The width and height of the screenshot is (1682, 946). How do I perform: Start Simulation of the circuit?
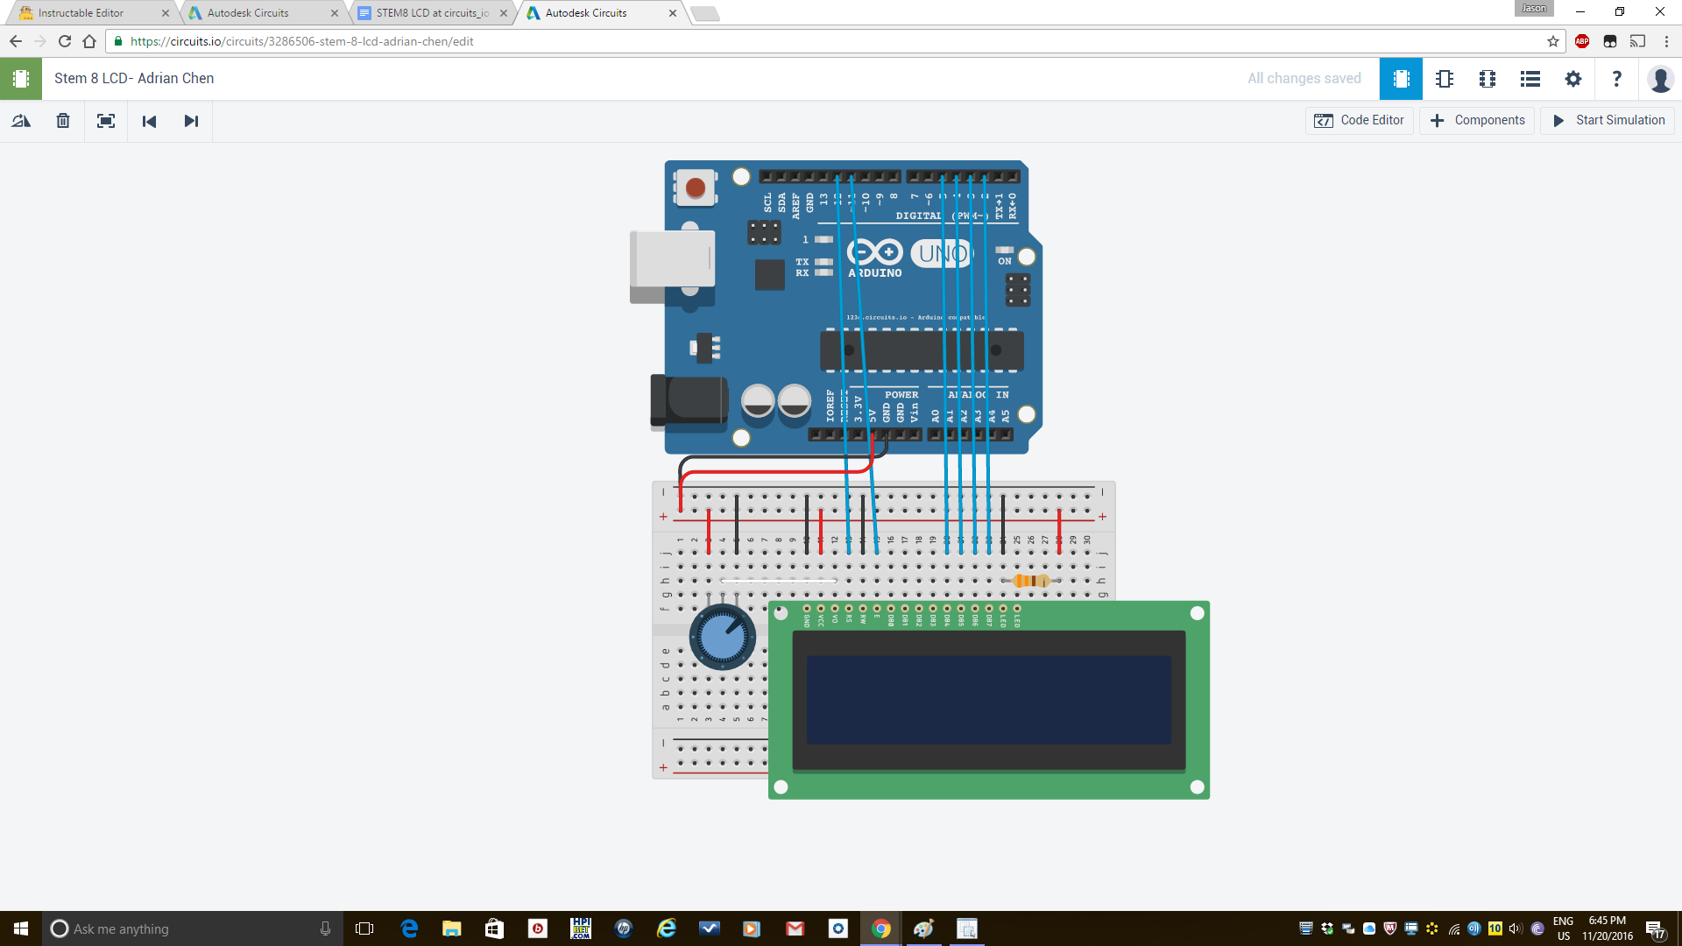pos(1608,120)
